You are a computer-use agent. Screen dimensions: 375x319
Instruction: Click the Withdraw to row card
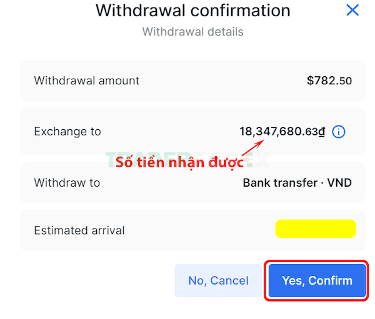[192, 182]
